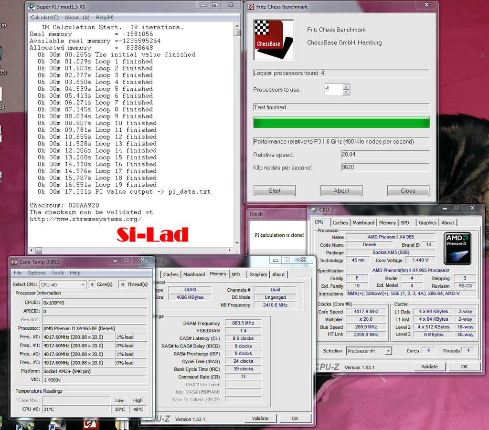Open the Tools menu in Core Temp
The height and width of the screenshot is (430, 489).
pyautogui.click(x=58, y=273)
